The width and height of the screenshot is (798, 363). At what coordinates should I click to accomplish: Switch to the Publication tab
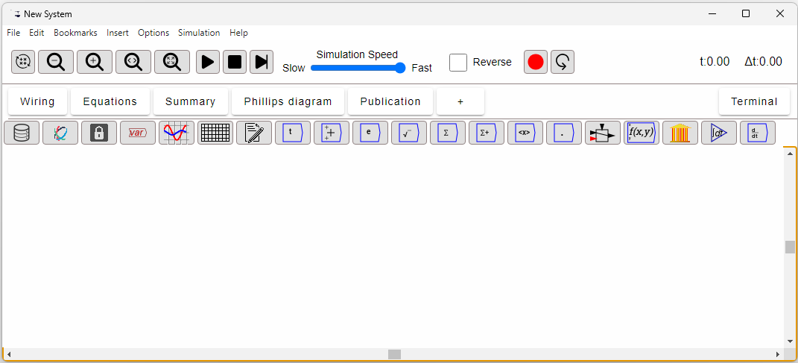tap(390, 101)
